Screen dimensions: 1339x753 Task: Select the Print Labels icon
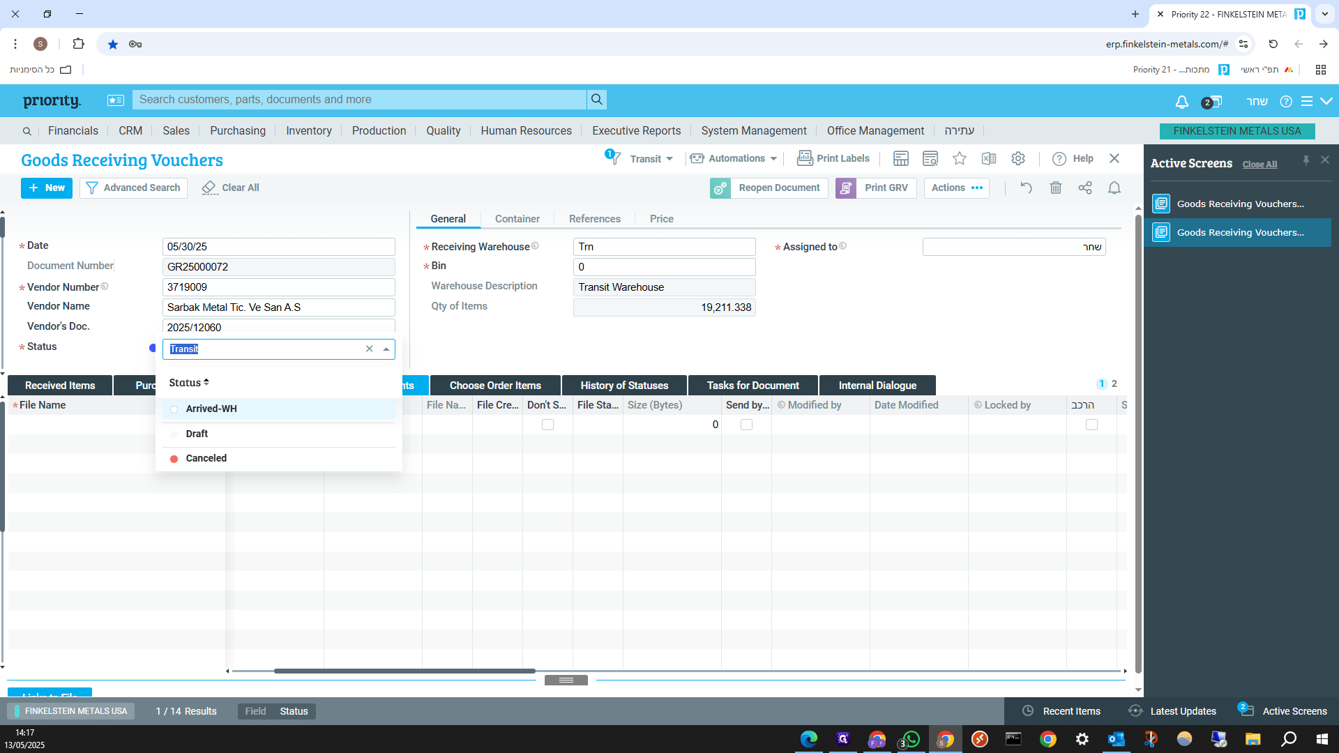[x=805, y=158]
